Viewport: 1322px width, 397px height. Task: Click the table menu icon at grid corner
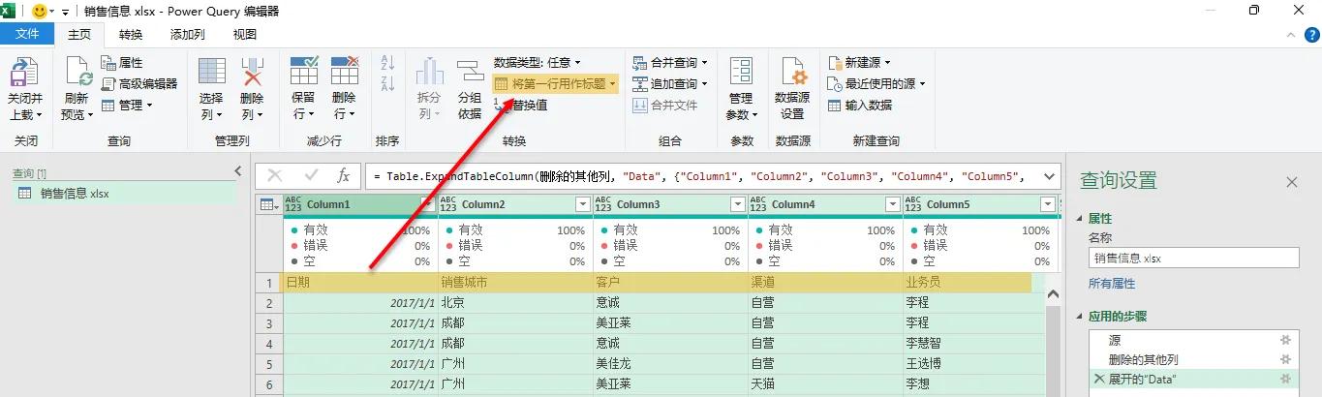tap(269, 204)
